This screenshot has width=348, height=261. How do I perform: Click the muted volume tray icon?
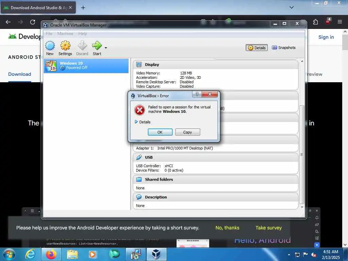point(314,255)
